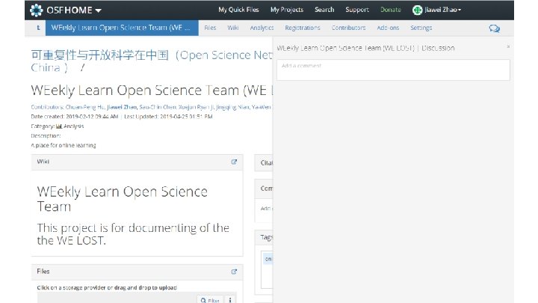
Task: Click the Date created 2019-02-12 text
Action: (x=75, y=117)
